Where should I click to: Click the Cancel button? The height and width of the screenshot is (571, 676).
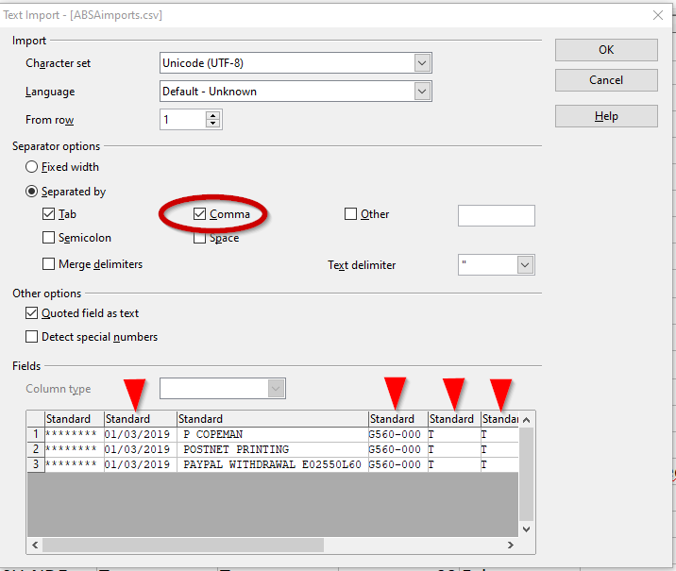tap(606, 80)
